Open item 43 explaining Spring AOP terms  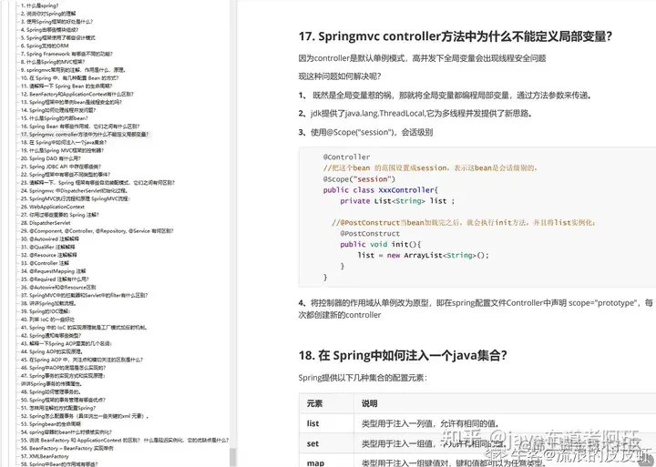(x=67, y=343)
